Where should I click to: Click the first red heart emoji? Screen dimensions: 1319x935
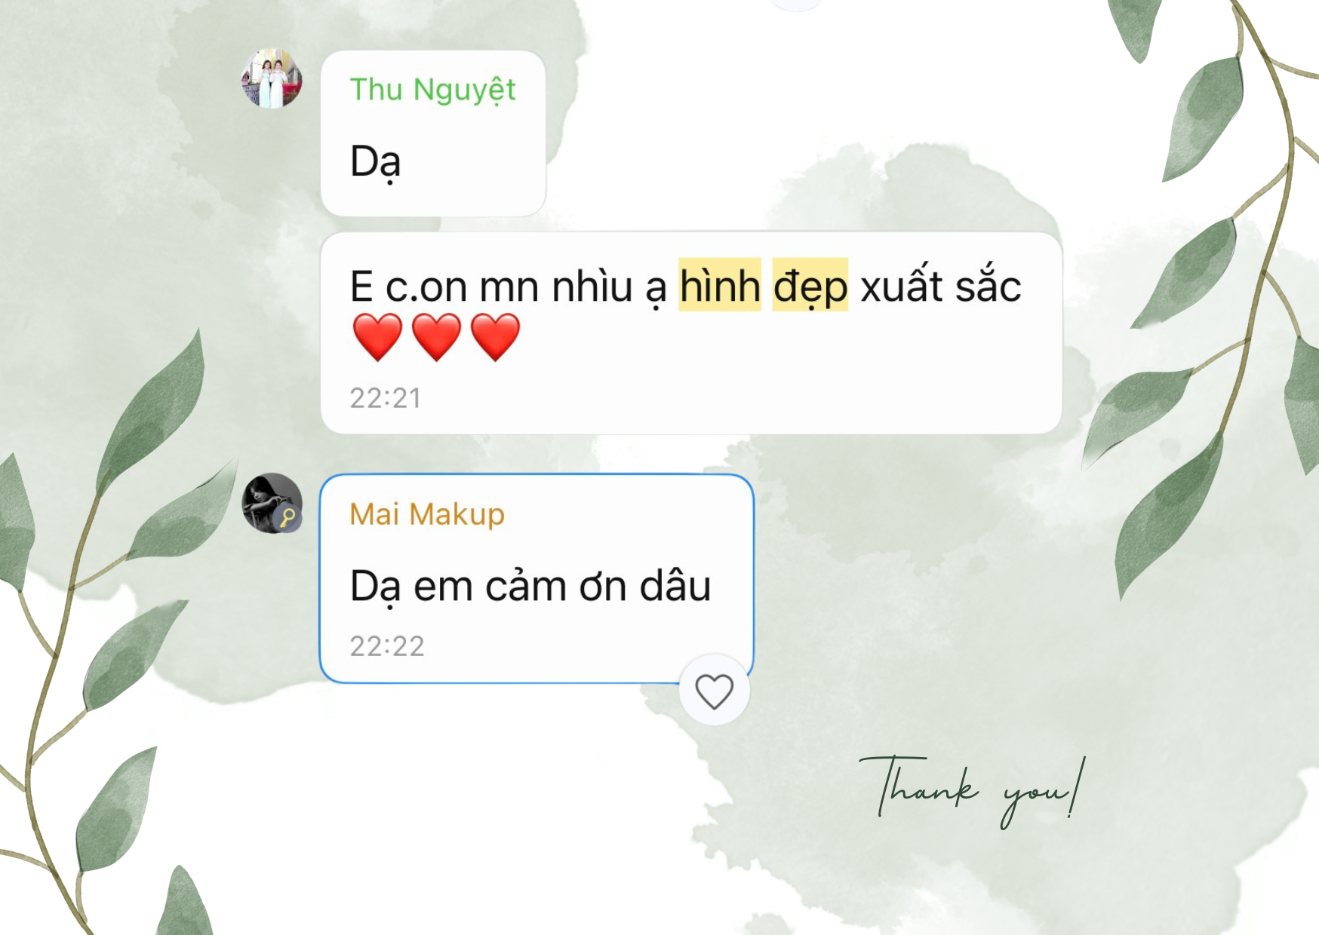377,337
